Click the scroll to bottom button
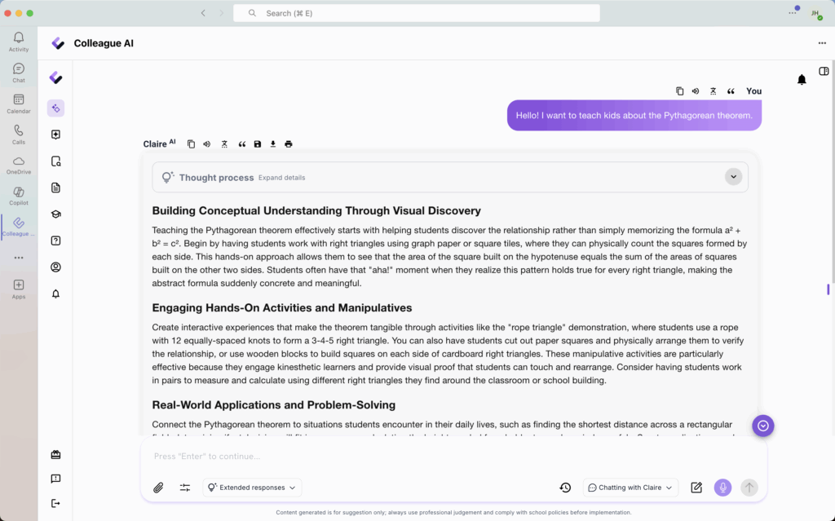 (x=762, y=426)
